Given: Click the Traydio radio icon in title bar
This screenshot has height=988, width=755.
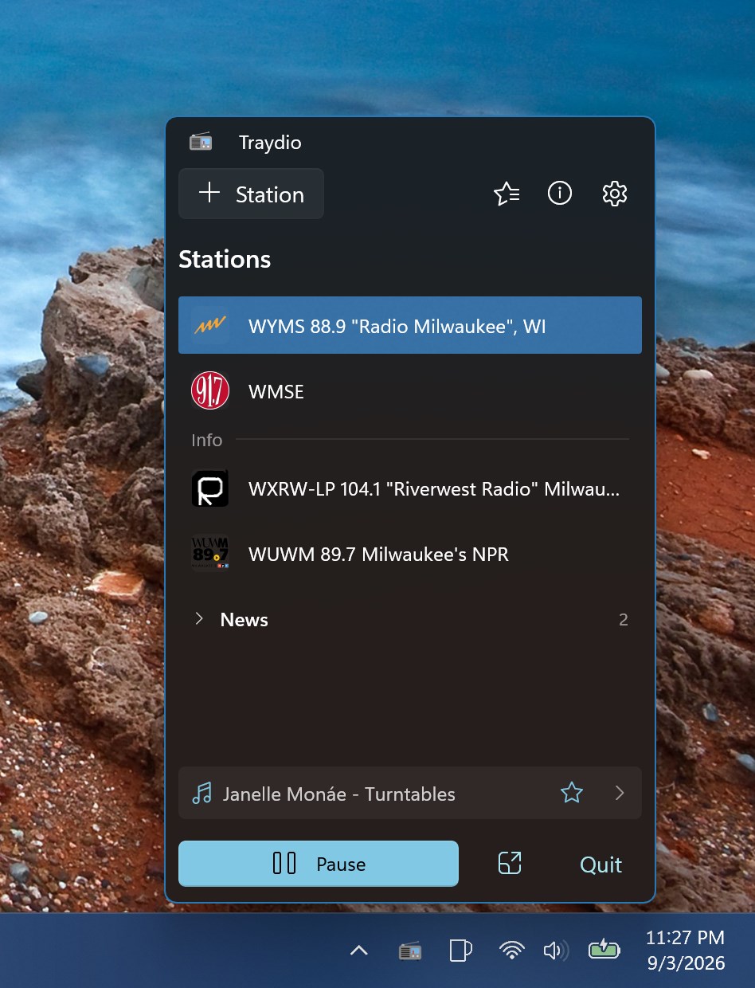Looking at the screenshot, I should pos(201,142).
